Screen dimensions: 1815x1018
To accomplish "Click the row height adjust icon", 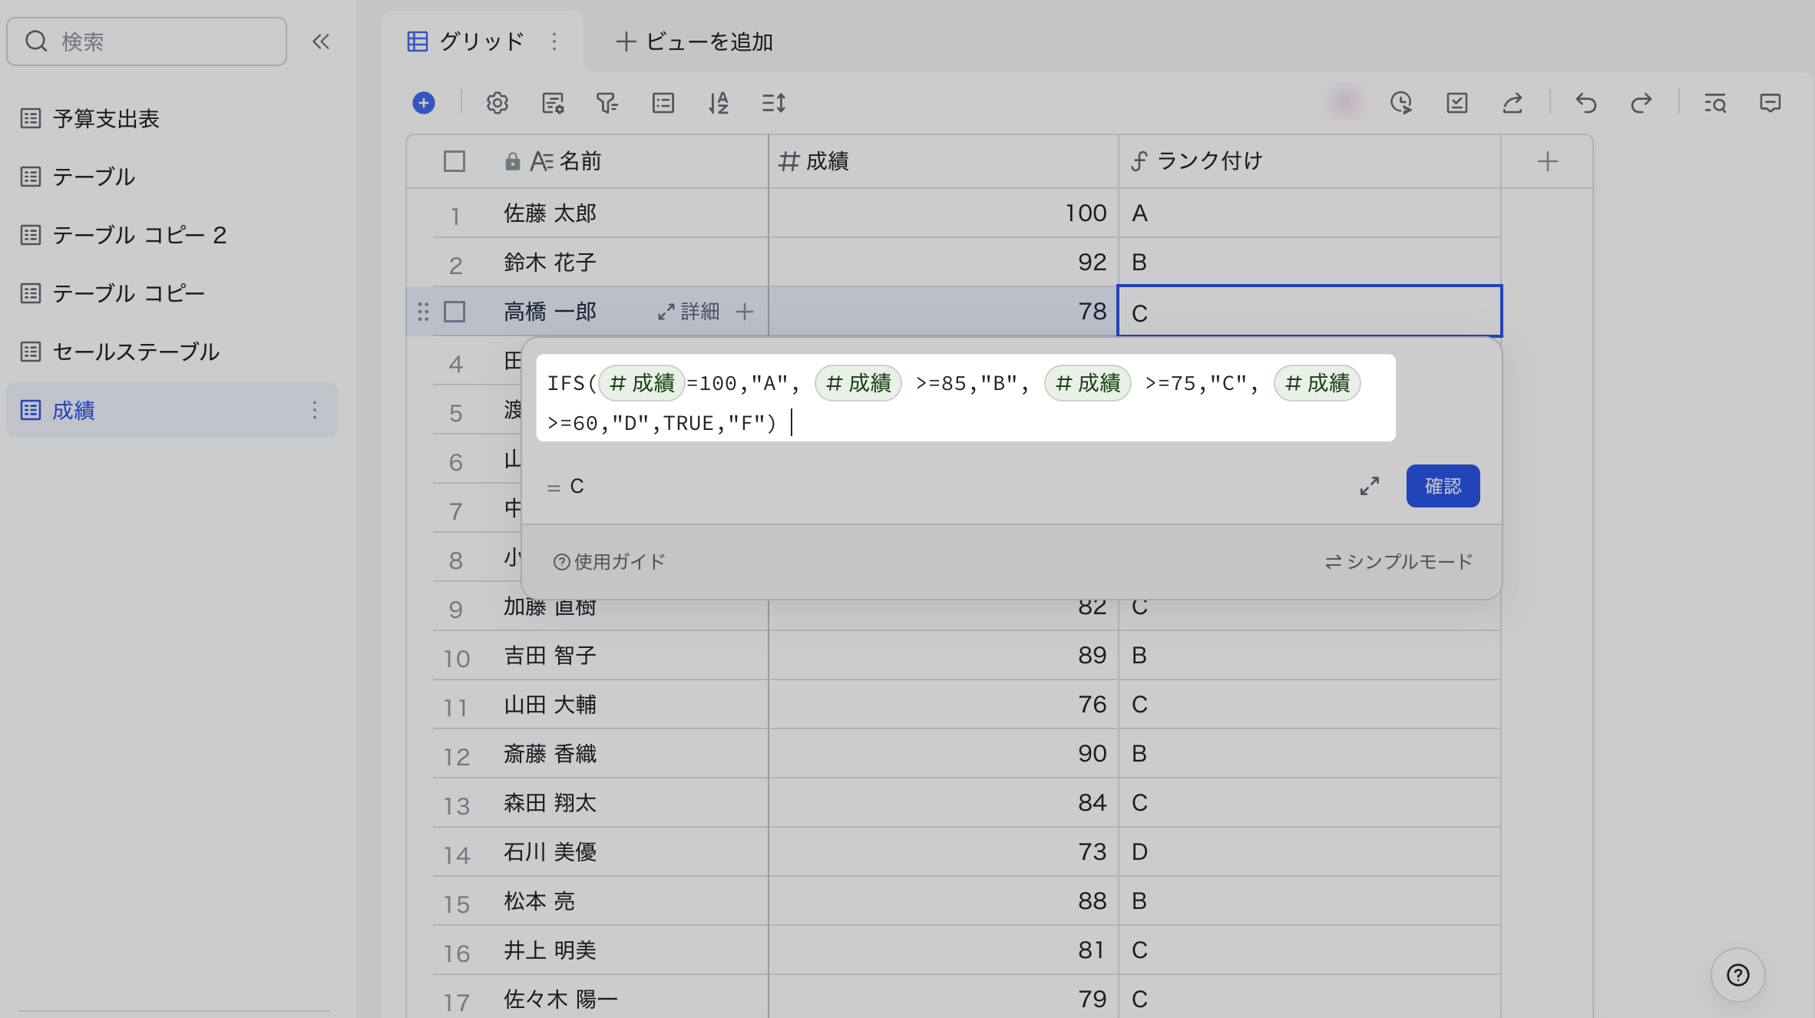I will 774,103.
